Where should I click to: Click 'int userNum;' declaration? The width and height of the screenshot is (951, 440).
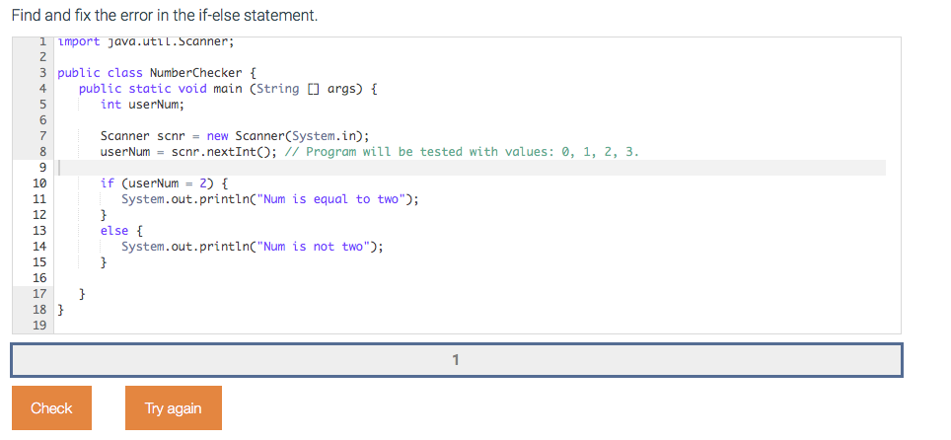[142, 105]
